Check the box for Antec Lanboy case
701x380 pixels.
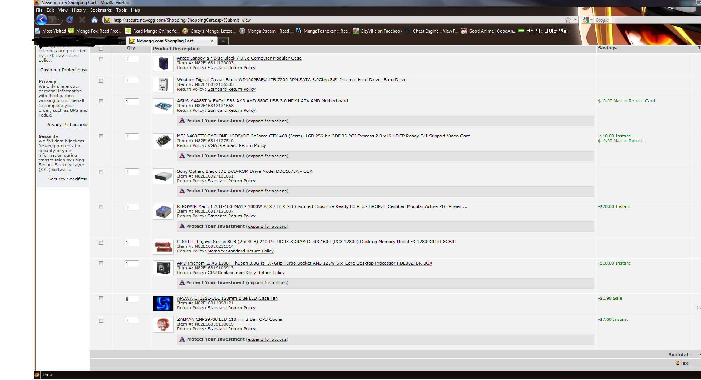point(101,59)
